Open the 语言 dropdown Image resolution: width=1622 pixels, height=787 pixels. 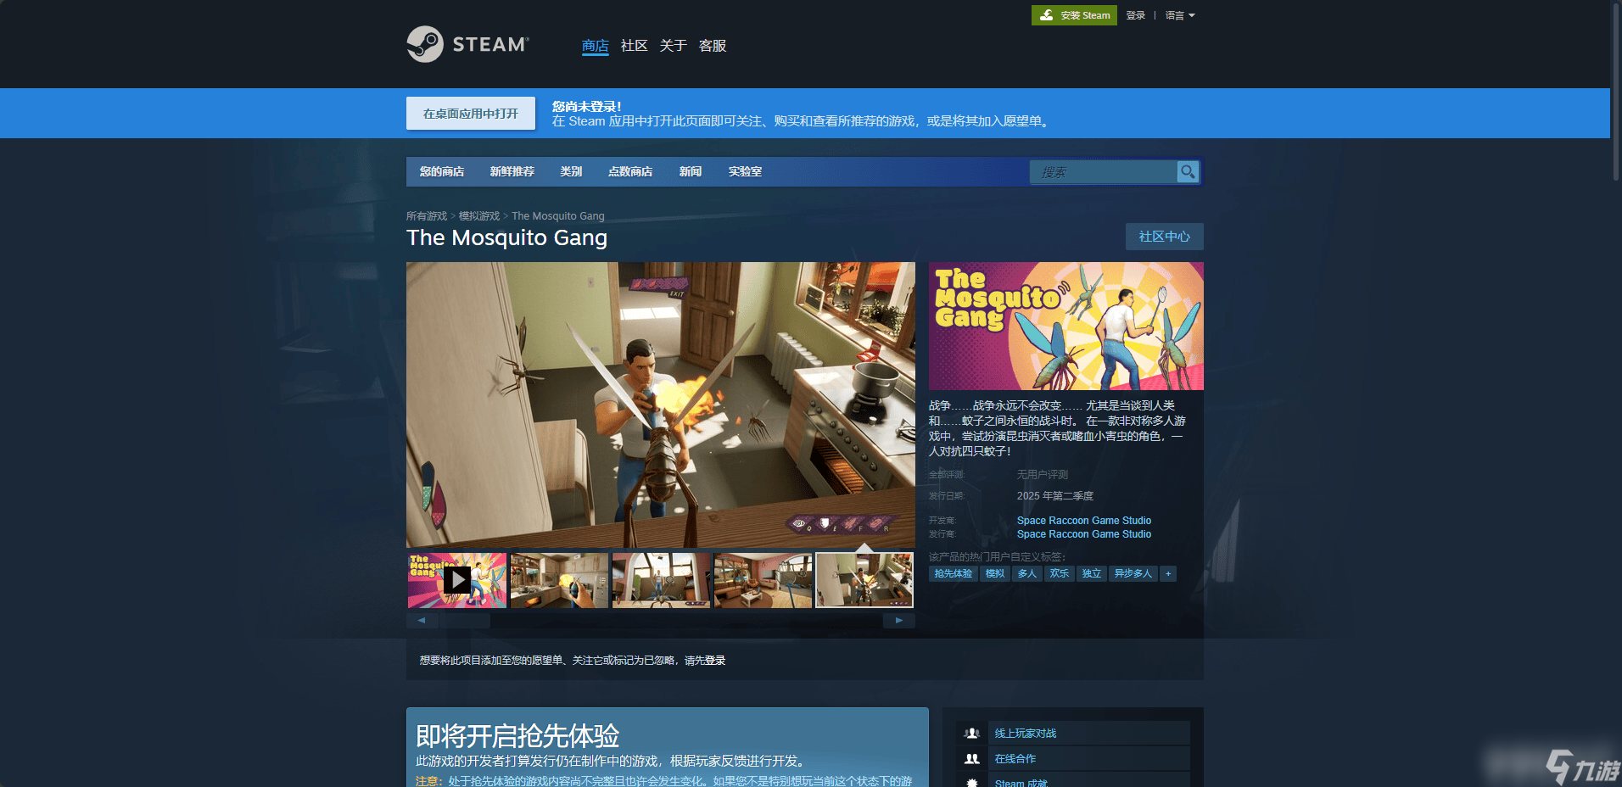tap(1180, 15)
